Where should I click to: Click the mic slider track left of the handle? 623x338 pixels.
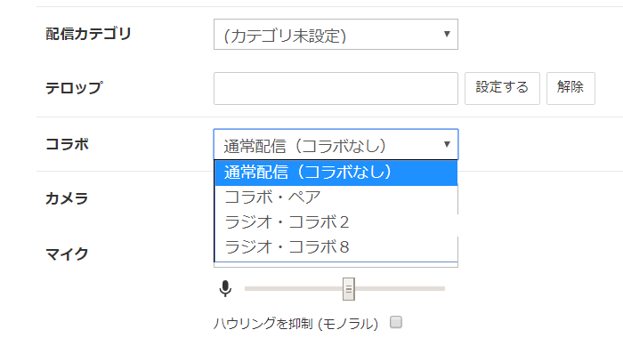[294, 289]
